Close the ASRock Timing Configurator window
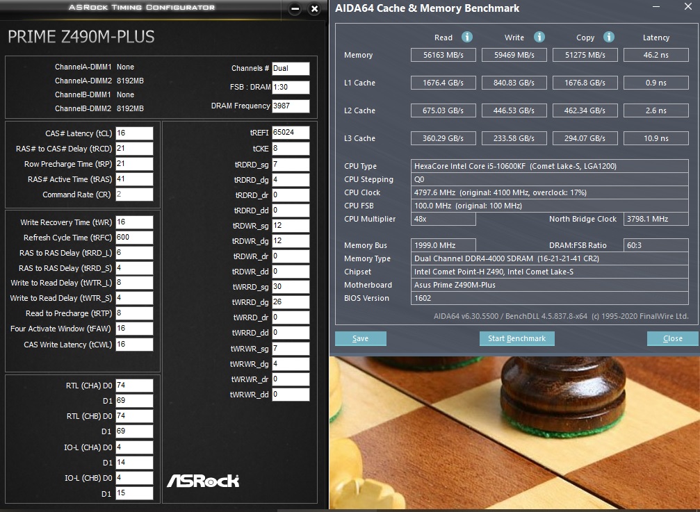 point(314,9)
